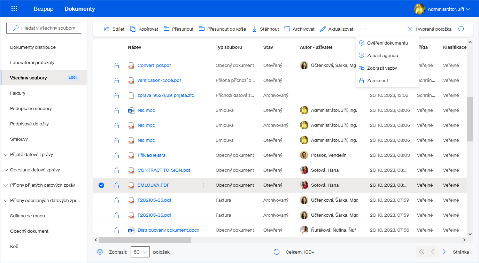Select Zobrazit vazby from the menu

click(x=387, y=68)
